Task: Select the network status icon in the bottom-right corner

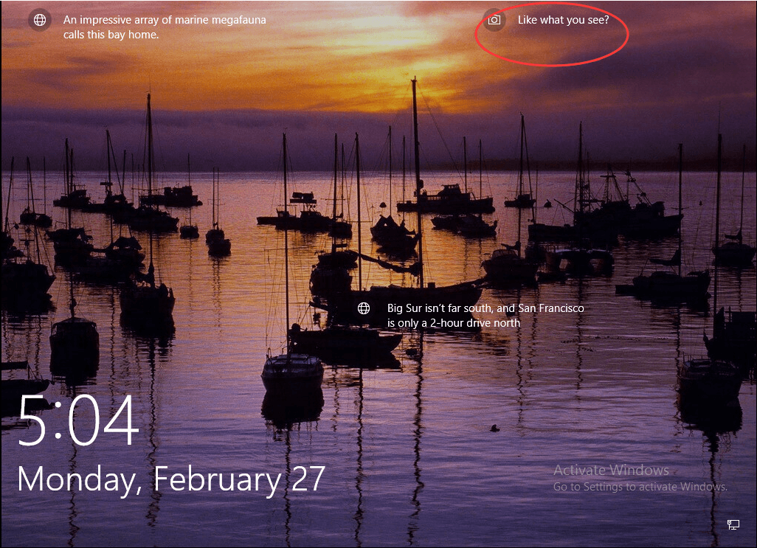Action: point(733,524)
